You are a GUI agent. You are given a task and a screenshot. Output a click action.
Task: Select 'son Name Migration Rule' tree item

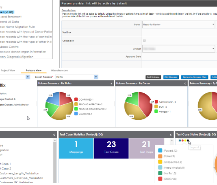pos(17,27)
